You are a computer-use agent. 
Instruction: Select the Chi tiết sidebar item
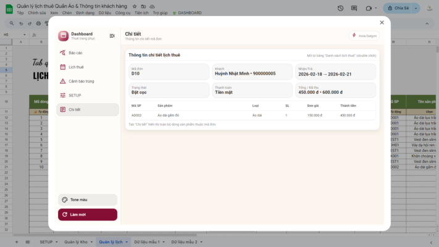[x=87, y=109]
